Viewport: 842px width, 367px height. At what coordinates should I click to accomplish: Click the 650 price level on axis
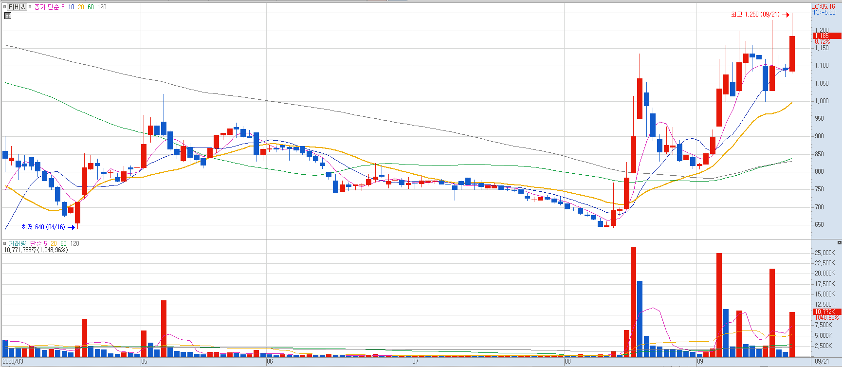(x=819, y=225)
